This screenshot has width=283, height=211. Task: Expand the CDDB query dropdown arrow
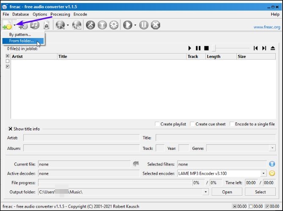[68, 25]
